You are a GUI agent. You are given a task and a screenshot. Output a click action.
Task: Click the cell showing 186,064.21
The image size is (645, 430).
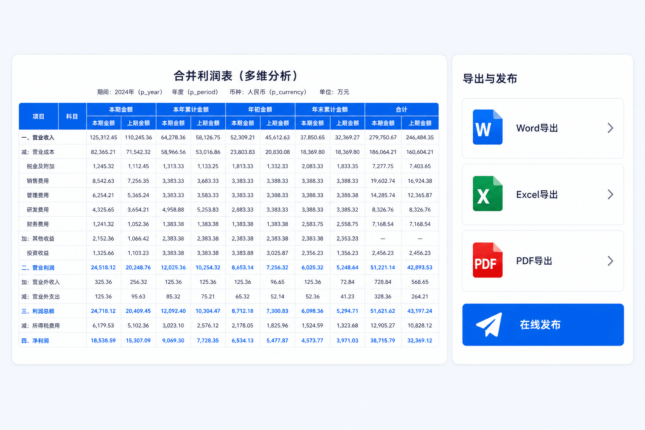(x=383, y=152)
